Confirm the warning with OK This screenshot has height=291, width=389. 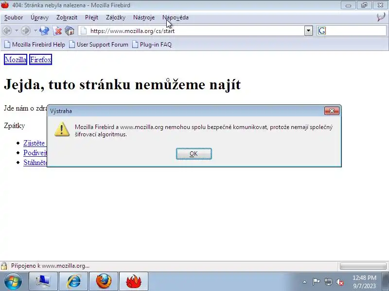(x=194, y=154)
